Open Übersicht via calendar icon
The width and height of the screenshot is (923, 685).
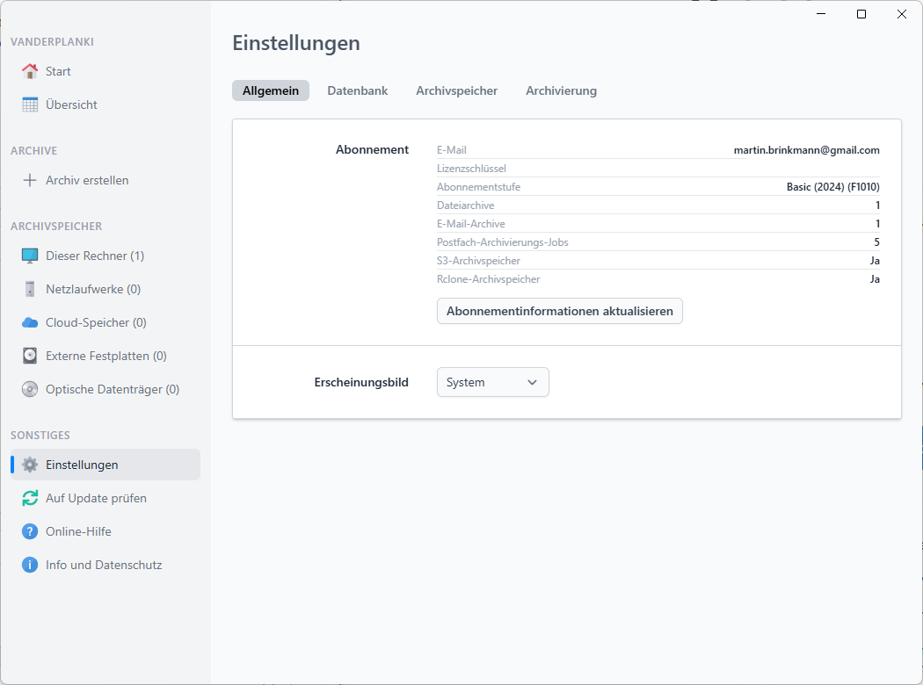click(30, 104)
